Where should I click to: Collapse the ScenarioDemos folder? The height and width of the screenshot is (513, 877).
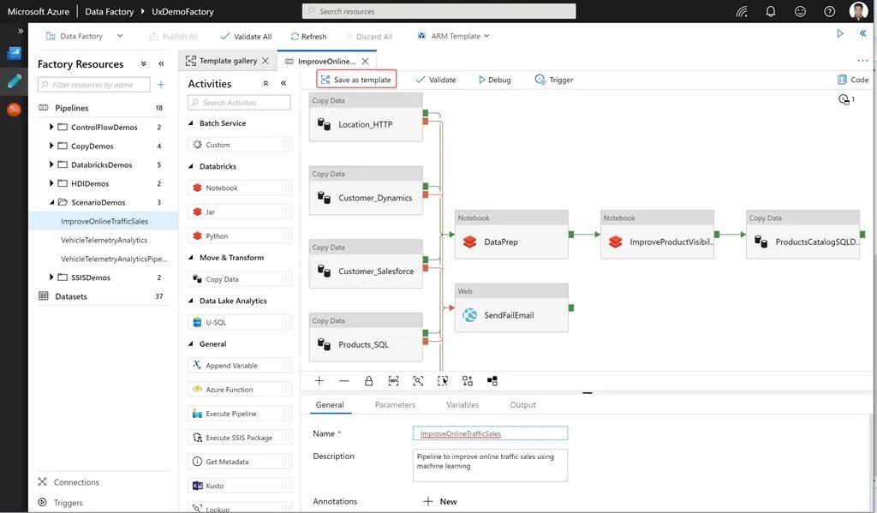pos(52,202)
